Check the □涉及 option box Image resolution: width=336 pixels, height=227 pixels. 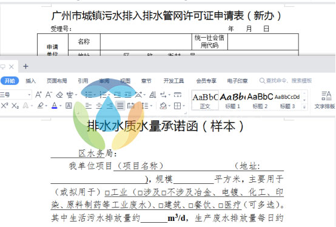[x=140, y=193]
